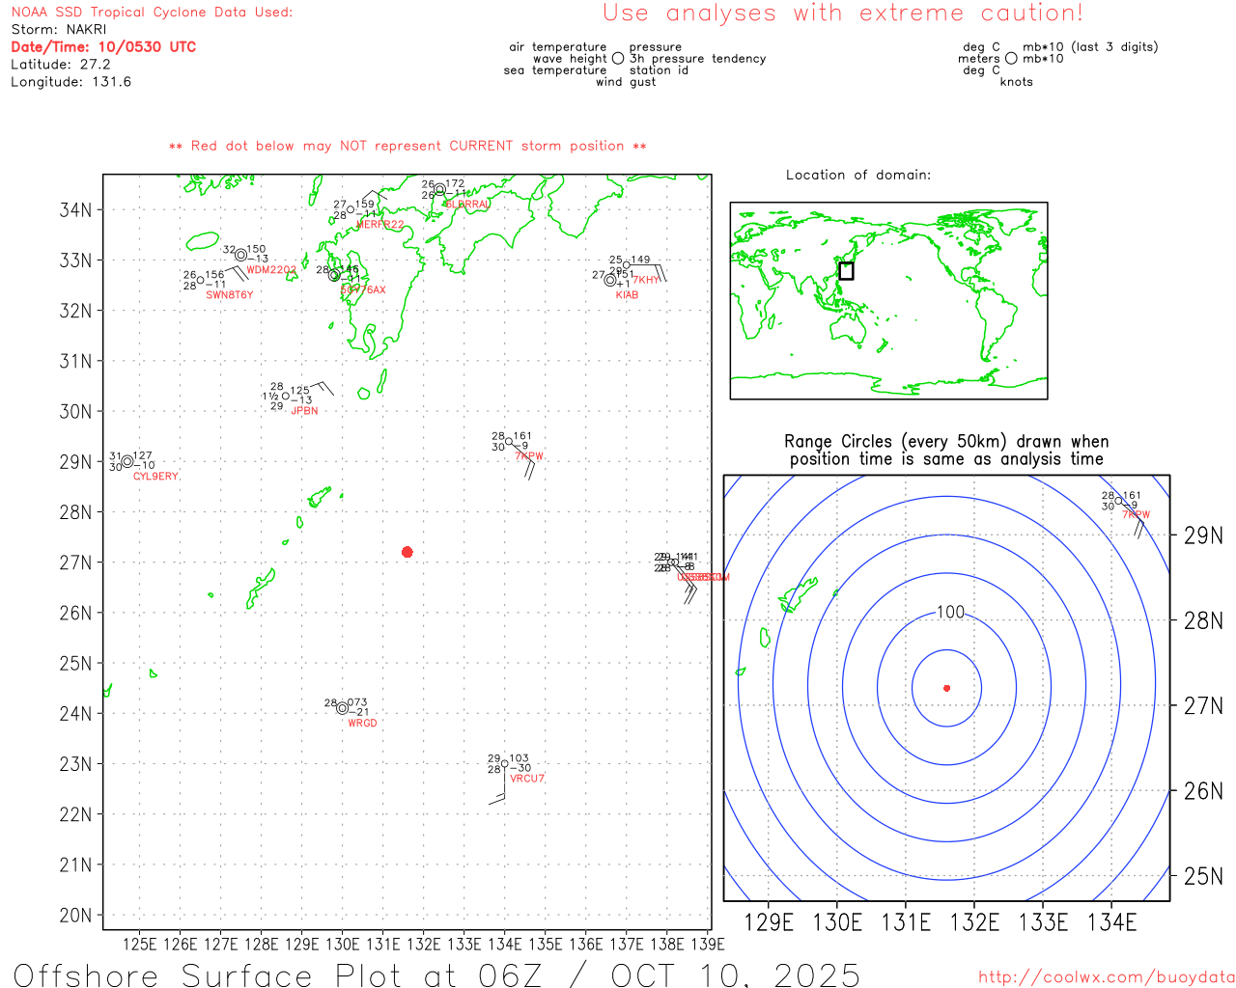This screenshot has width=1236, height=988.
Task: Click the WRGD station ID label
Action: [x=362, y=724]
